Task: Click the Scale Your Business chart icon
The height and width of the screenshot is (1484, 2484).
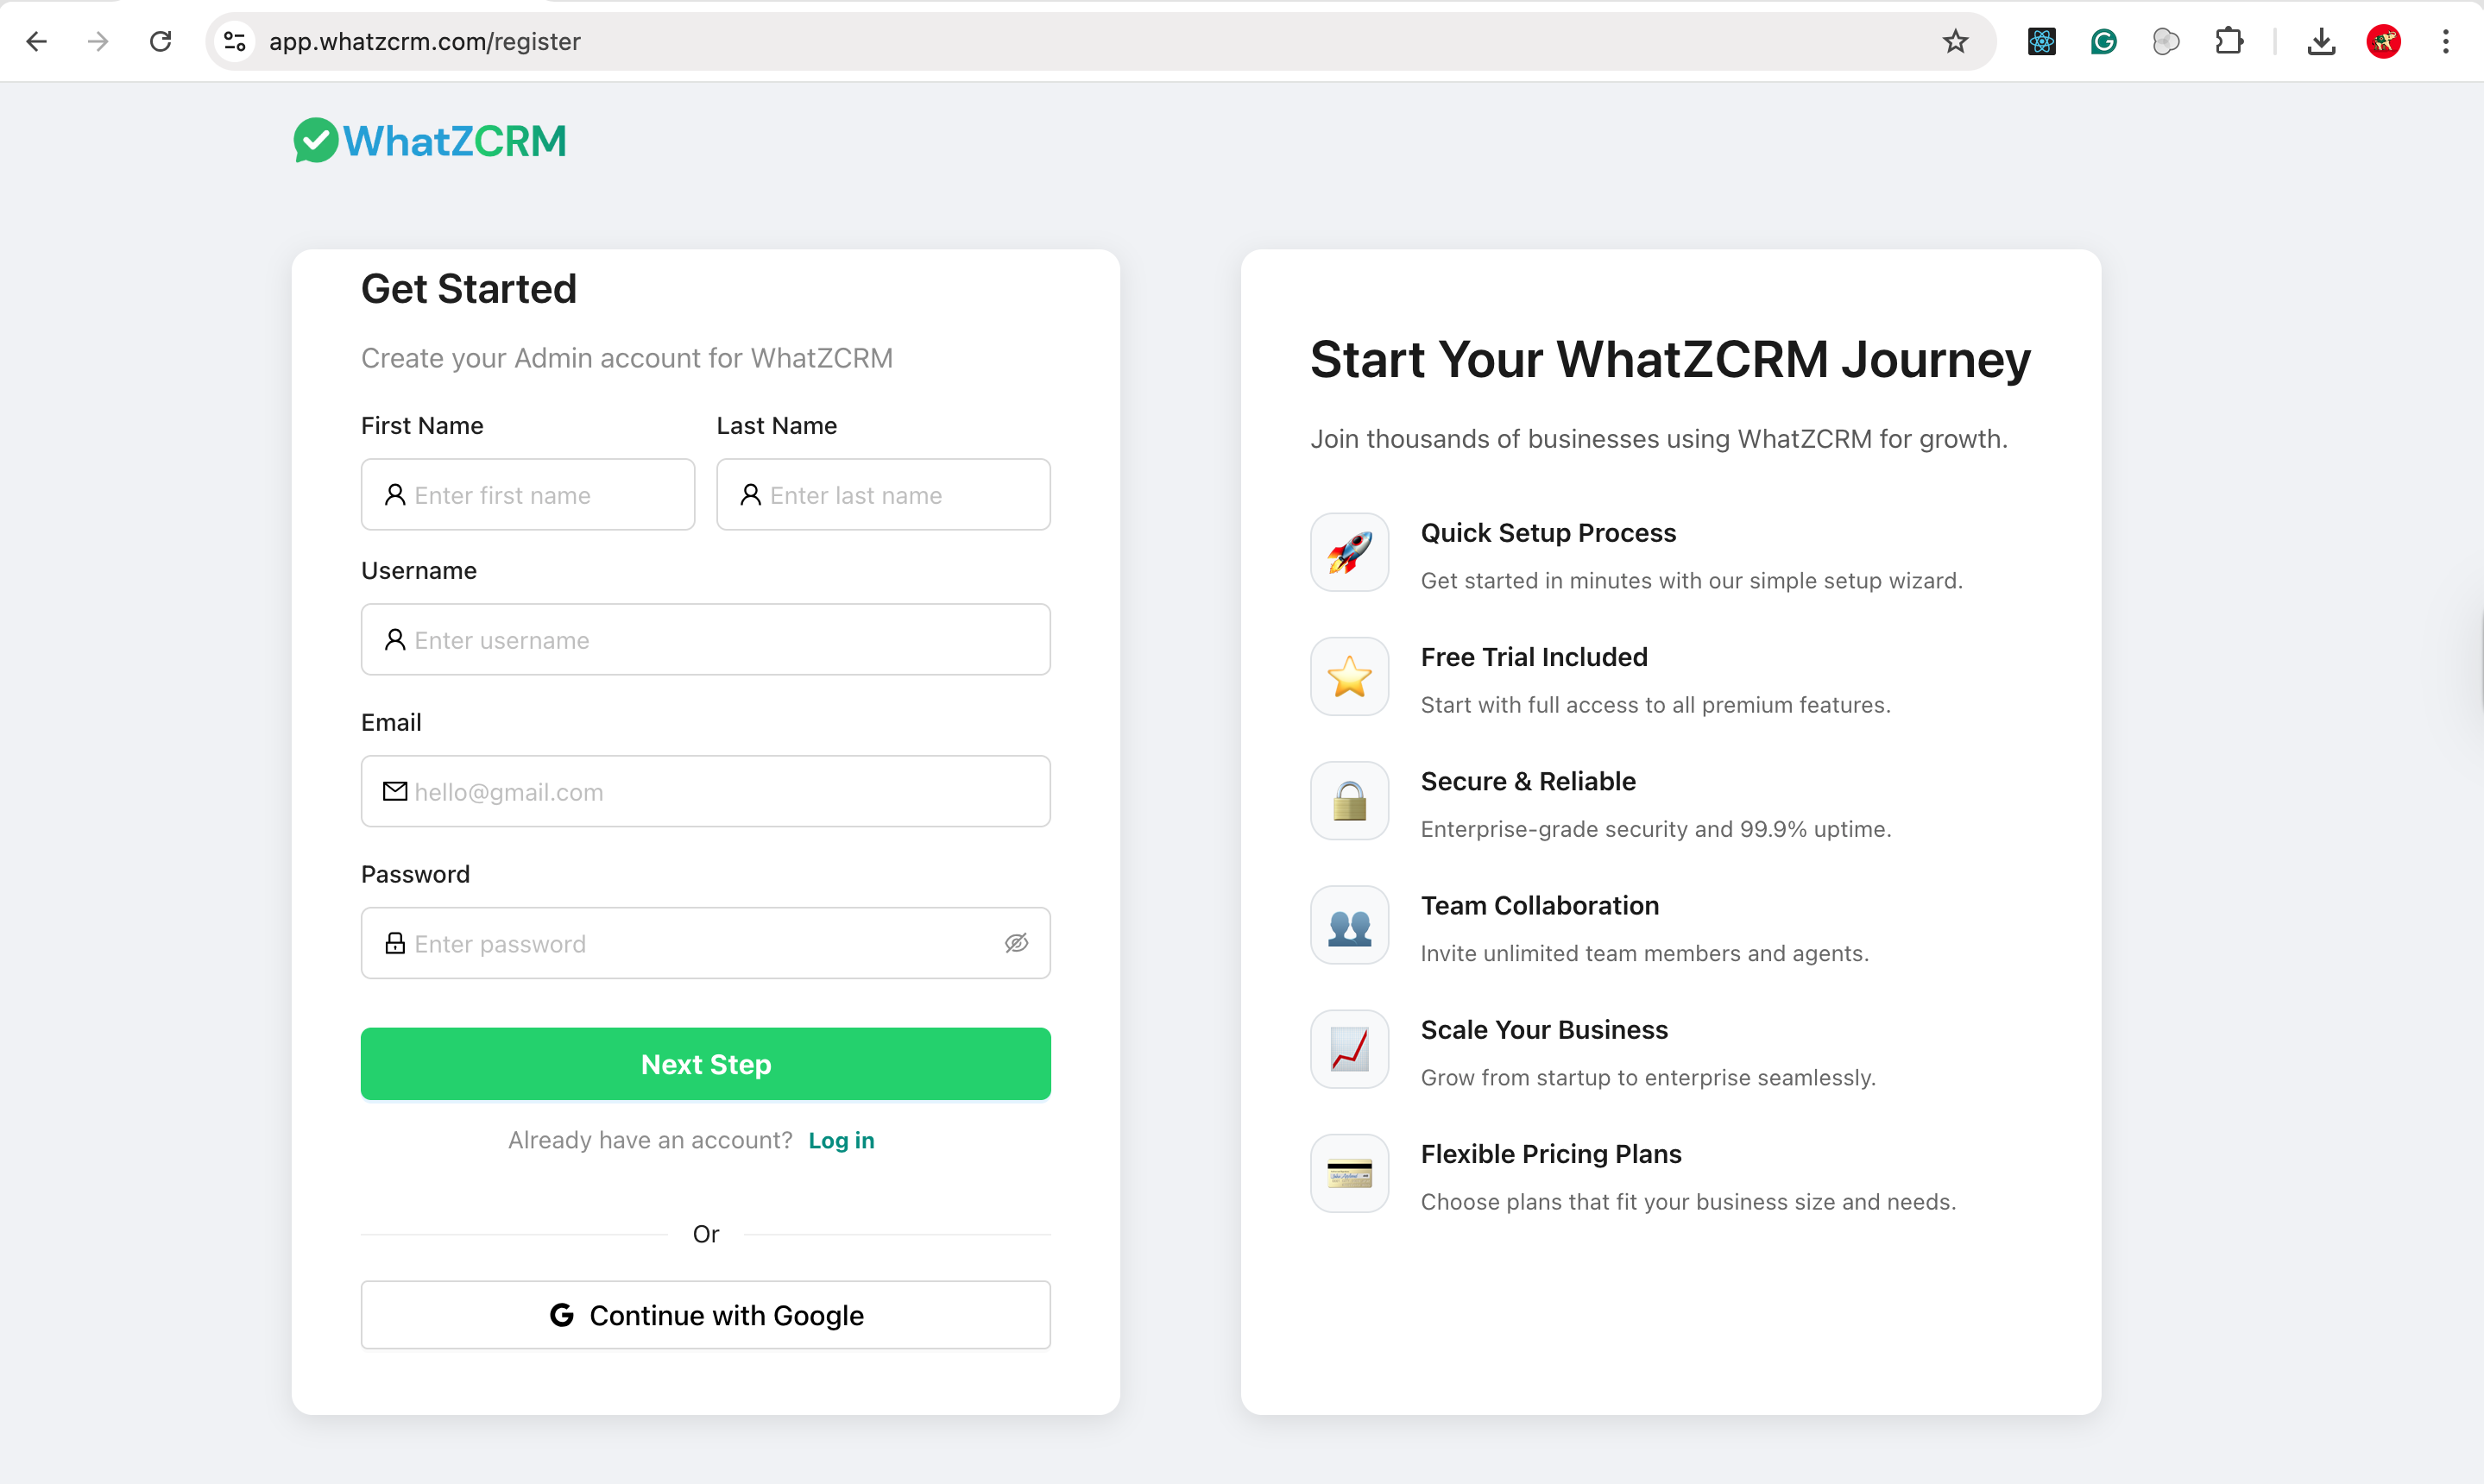Action: 1348,1049
